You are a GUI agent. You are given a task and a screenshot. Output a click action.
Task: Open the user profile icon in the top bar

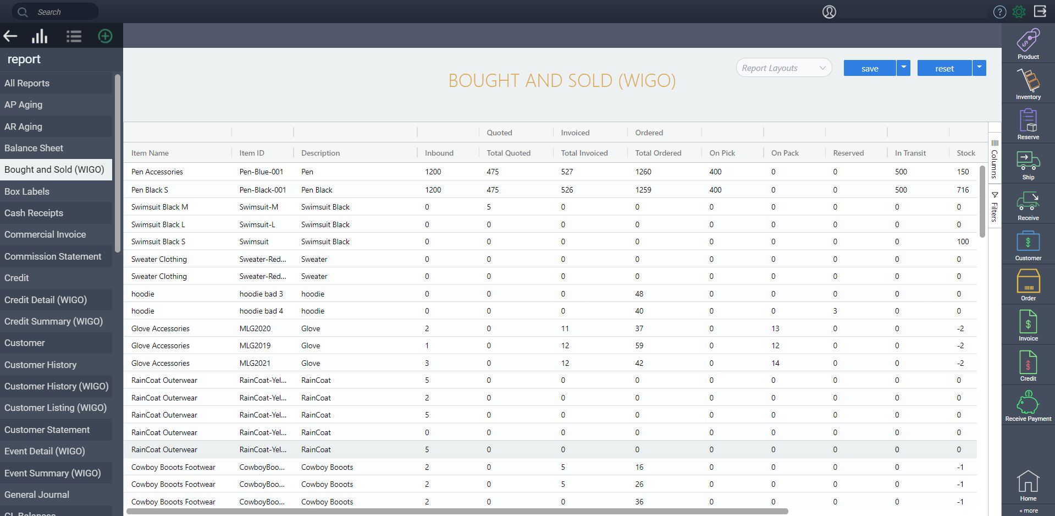829,12
